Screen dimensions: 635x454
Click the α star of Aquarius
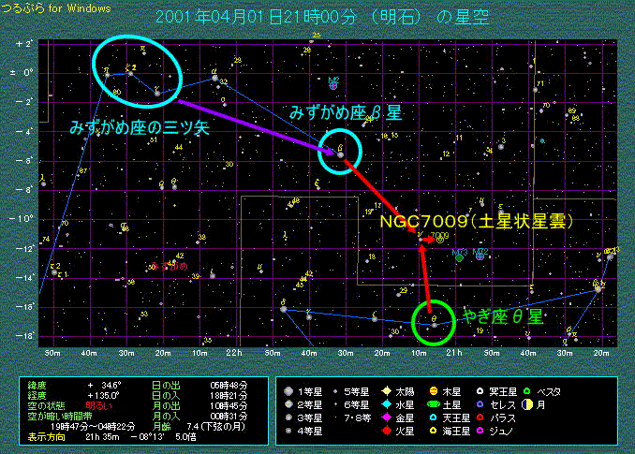214,78
